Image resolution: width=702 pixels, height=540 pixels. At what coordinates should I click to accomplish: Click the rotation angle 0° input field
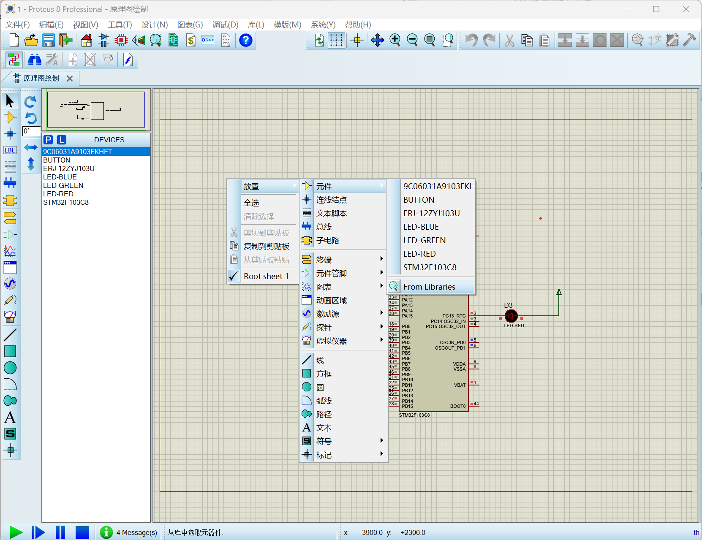coord(31,131)
